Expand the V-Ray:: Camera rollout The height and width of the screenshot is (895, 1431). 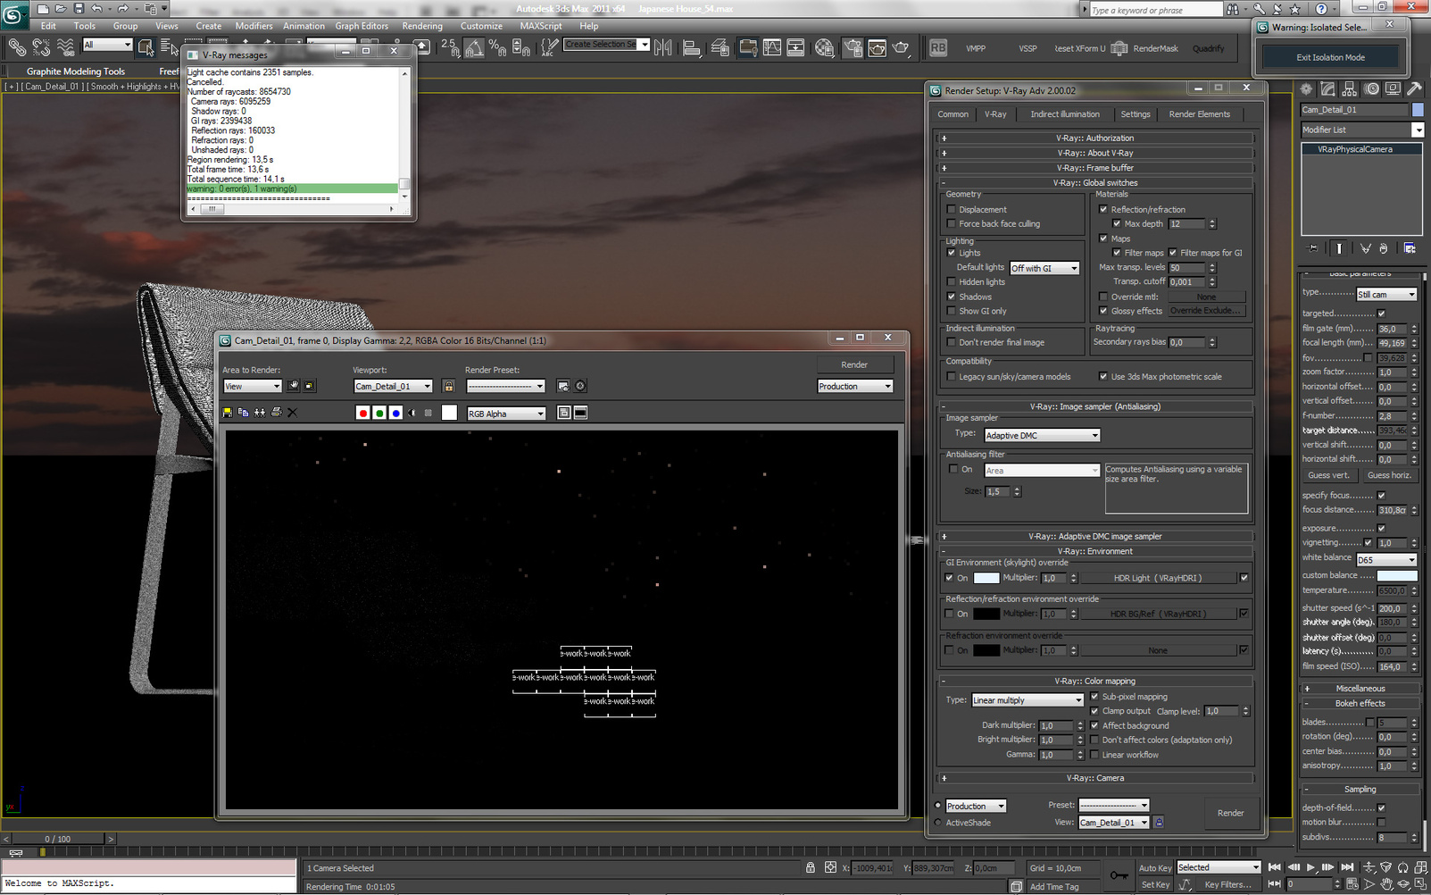coord(1095,778)
